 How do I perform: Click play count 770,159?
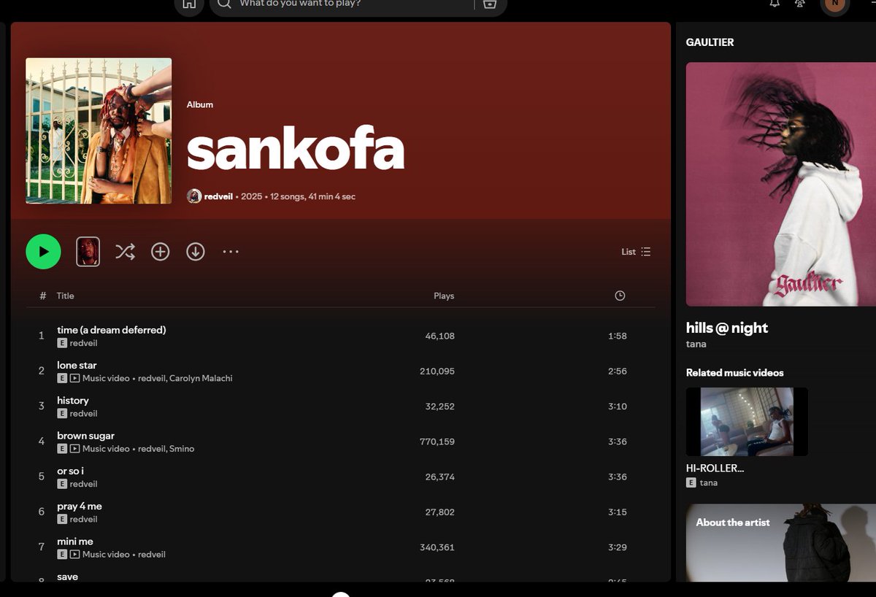point(437,442)
